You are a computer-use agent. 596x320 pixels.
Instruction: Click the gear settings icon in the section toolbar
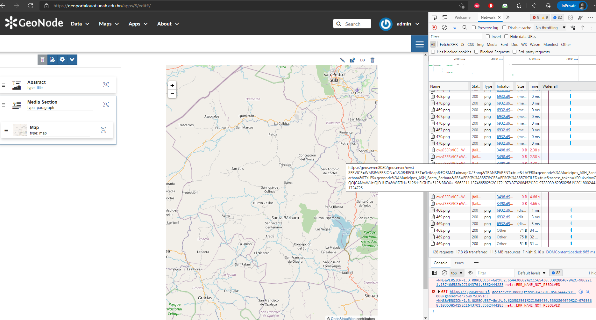(x=62, y=59)
